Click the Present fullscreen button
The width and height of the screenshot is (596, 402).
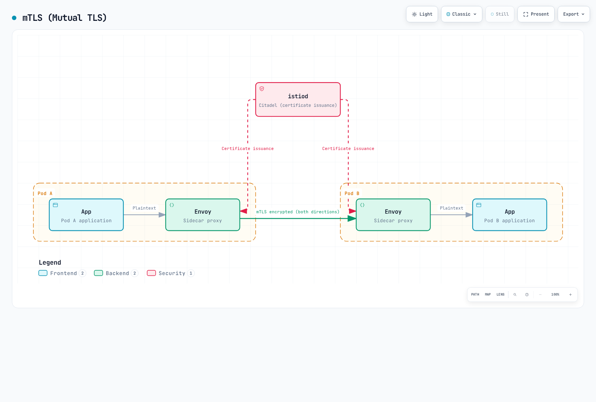tap(536, 14)
